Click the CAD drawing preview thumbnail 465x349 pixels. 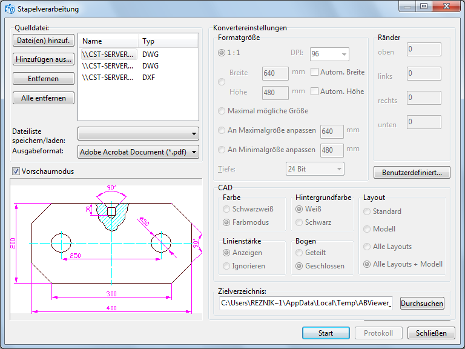pyautogui.click(x=107, y=248)
